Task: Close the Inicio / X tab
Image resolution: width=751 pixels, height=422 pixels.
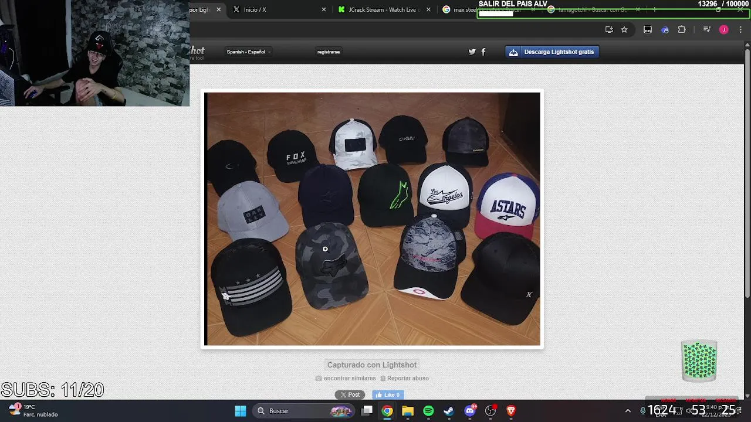Action: coord(324,9)
